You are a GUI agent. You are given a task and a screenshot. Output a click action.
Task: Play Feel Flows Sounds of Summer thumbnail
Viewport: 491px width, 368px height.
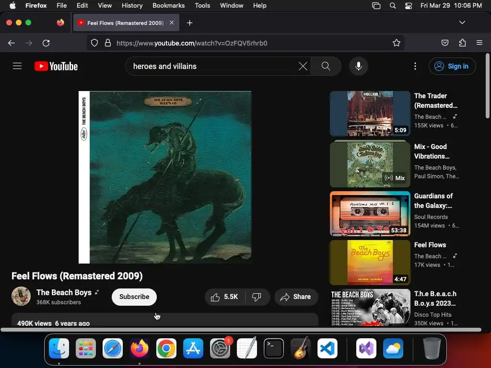click(370, 263)
